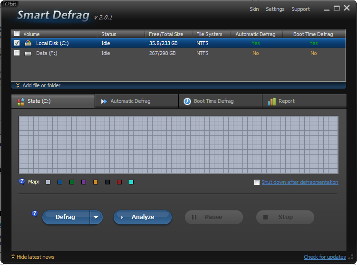This screenshot has height=265, width=357.
Task: Click the Stop button
Action: click(x=285, y=217)
